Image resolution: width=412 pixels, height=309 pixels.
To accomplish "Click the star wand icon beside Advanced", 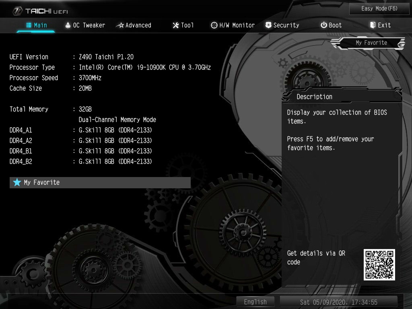I will pos(119,25).
